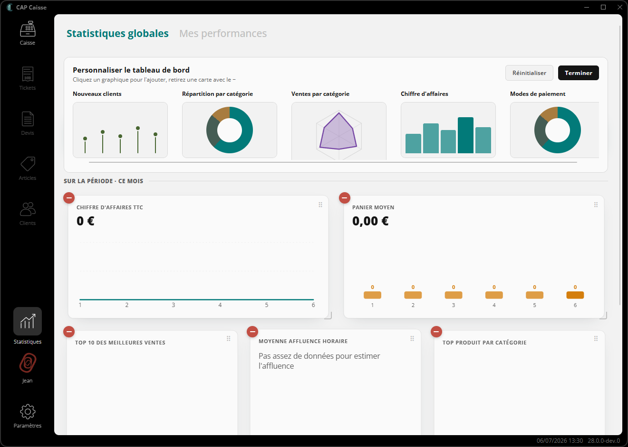Screen dimensions: 628x447
Task: Switch to the Statistiques globales tab
Action: tap(117, 34)
